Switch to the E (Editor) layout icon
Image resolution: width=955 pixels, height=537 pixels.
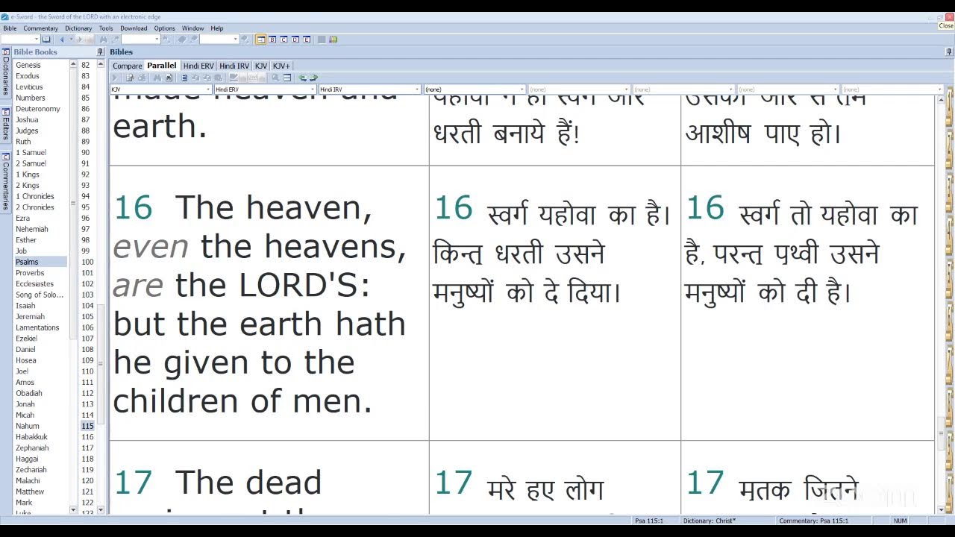(307, 39)
